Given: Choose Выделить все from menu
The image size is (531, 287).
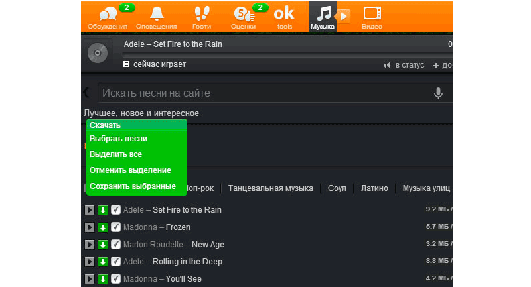Looking at the screenshot, I should pyautogui.click(x=115, y=154).
